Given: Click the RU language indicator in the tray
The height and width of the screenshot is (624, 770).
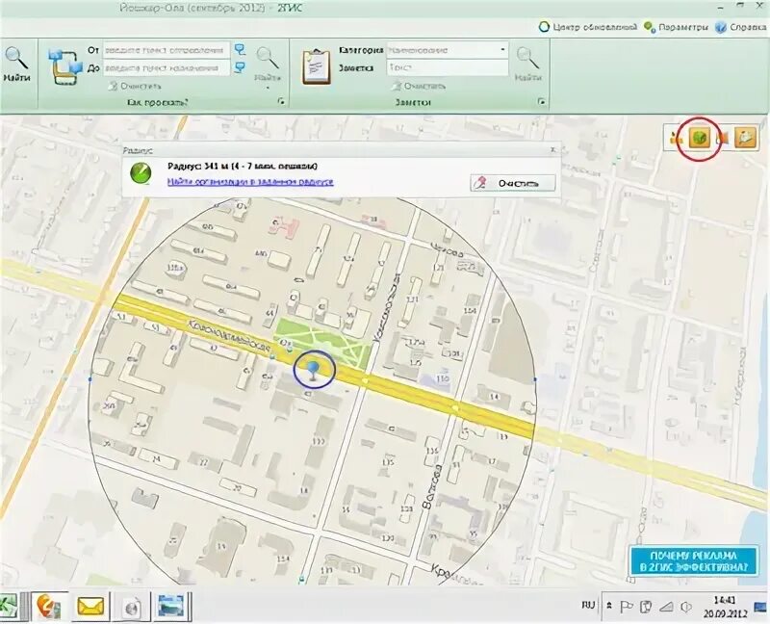Looking at the screenshot, I should click(588, 605).
